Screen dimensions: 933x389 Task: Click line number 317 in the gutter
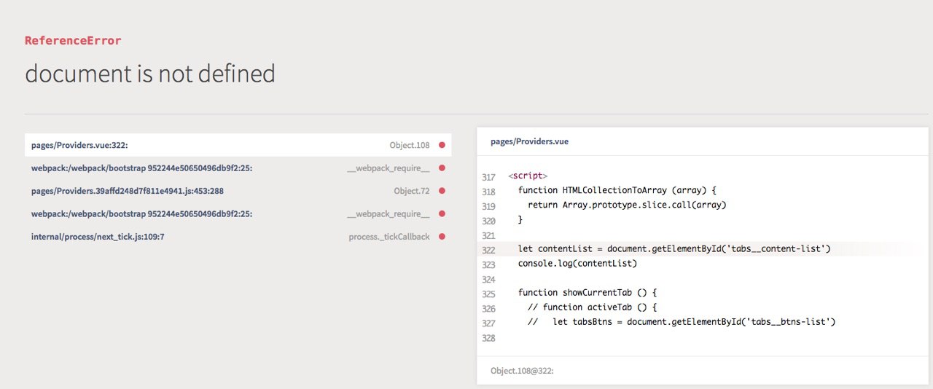point(488,177)
